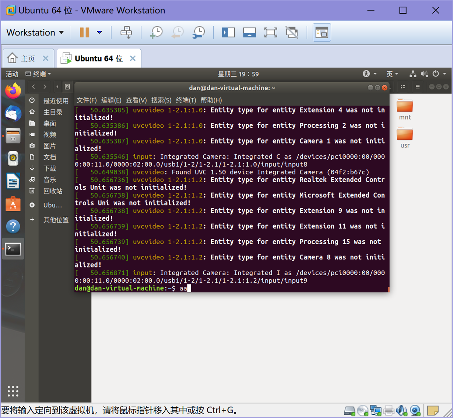The width and height of the screenshot is (453, 418).
Task: Toggle the thumbnail bar view
Action: pos(249,32)
